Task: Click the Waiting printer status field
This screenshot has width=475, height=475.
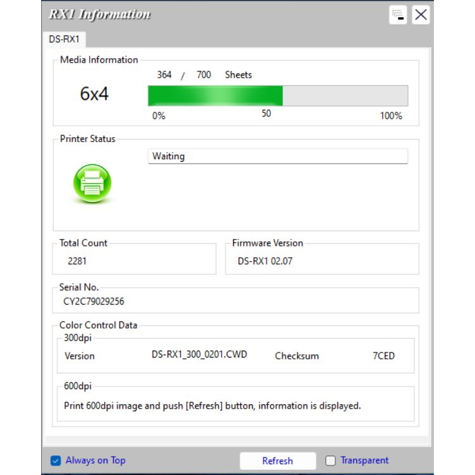Action: pos(278,156)
